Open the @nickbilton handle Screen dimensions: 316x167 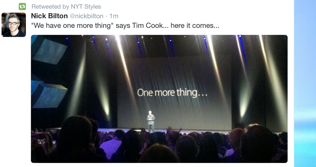pyautogui.click(x=87, y=16)
